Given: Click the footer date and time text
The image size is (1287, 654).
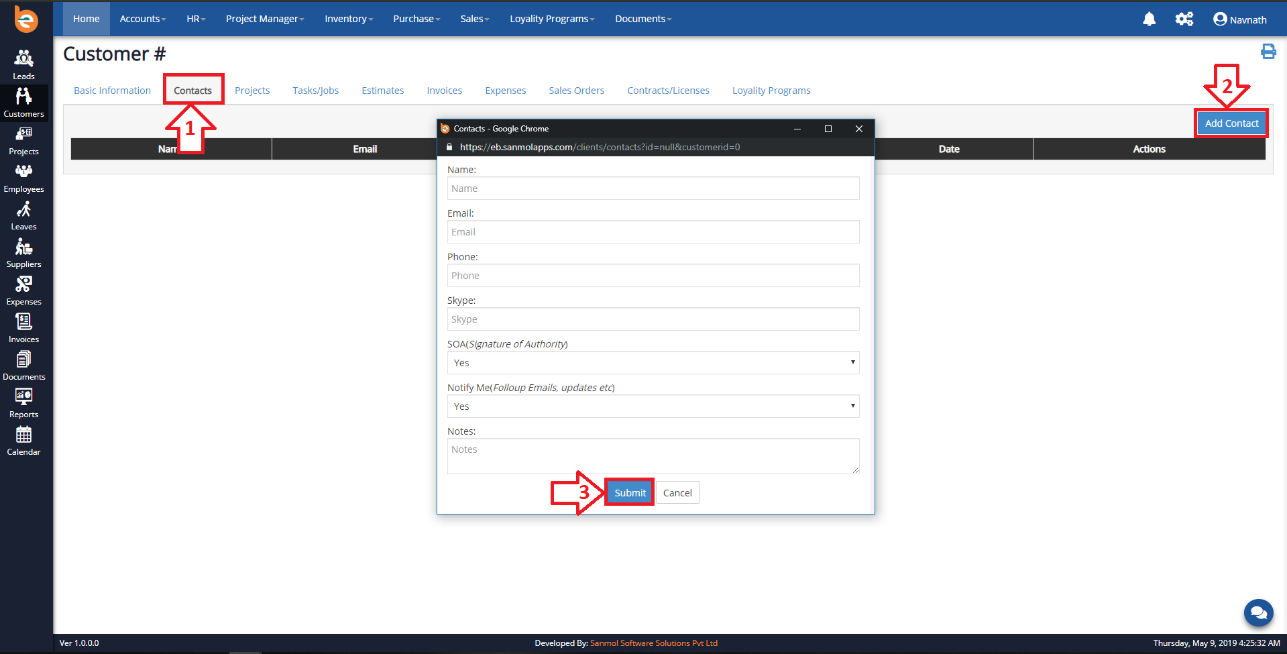Looking at the screenshot, I should [1217, 643].
